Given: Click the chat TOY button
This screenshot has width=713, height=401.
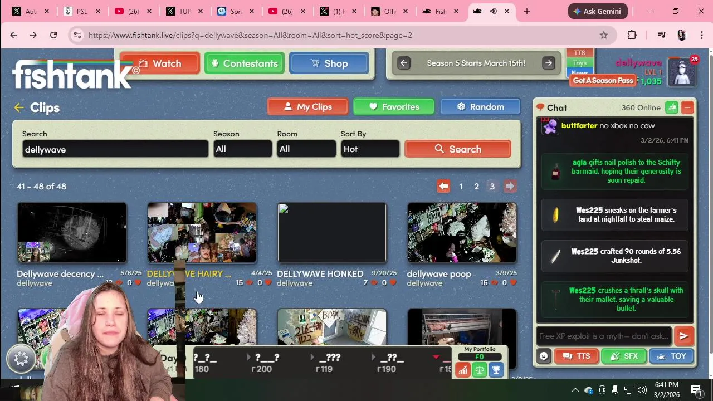Looking at the screenshot, I should (x=671, y=356).
